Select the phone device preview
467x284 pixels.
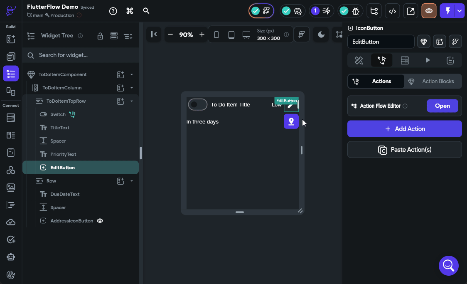point(216,35)
